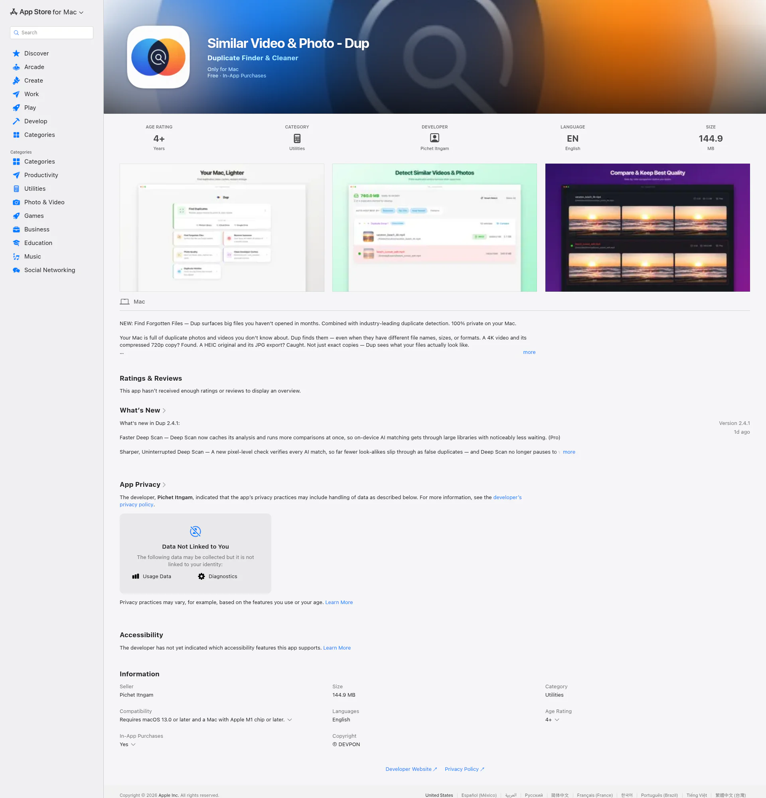Viewport: 766px width, 798px height.
Task: Click the Develop hammer icon
Action: (16, 121)
